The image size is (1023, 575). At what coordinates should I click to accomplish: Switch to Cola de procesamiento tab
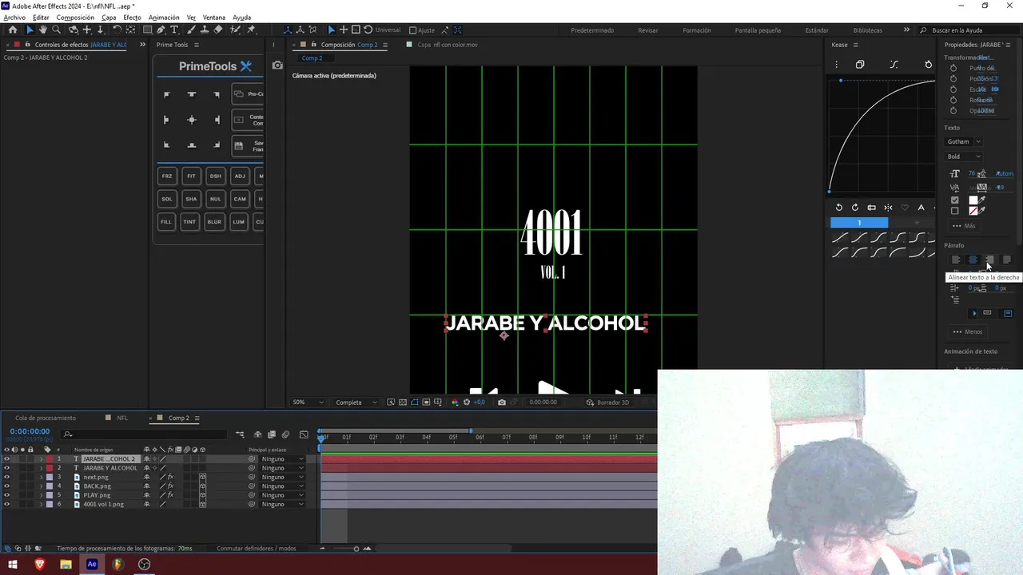(46, 418)
